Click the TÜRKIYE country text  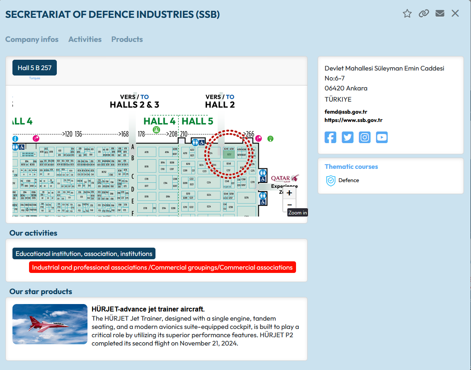pyautogui.click(x=338, y=100)
